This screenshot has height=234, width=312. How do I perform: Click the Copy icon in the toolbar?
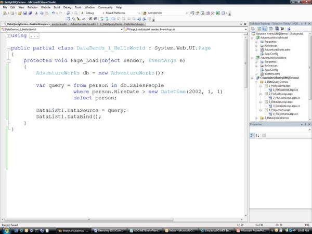(42, 13)
